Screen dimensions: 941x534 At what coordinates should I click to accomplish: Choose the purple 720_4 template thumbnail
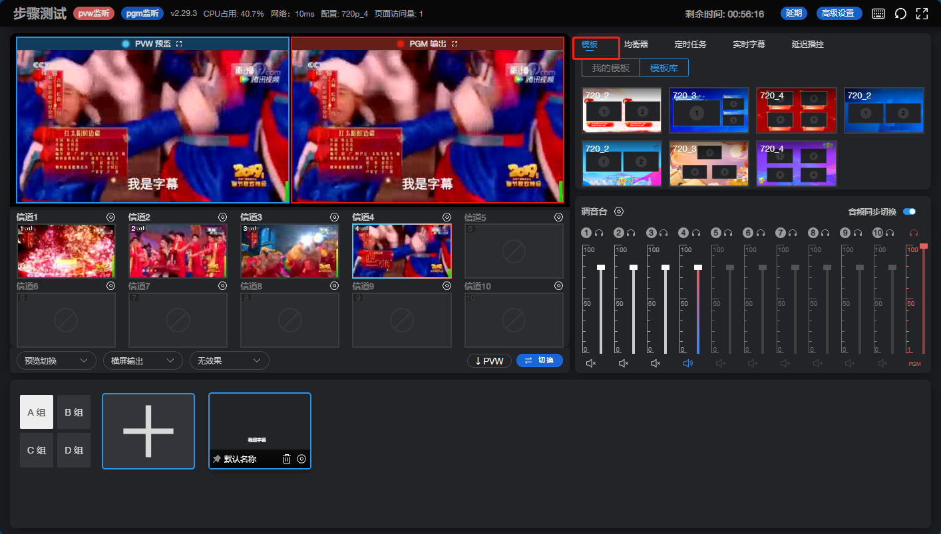796,164
